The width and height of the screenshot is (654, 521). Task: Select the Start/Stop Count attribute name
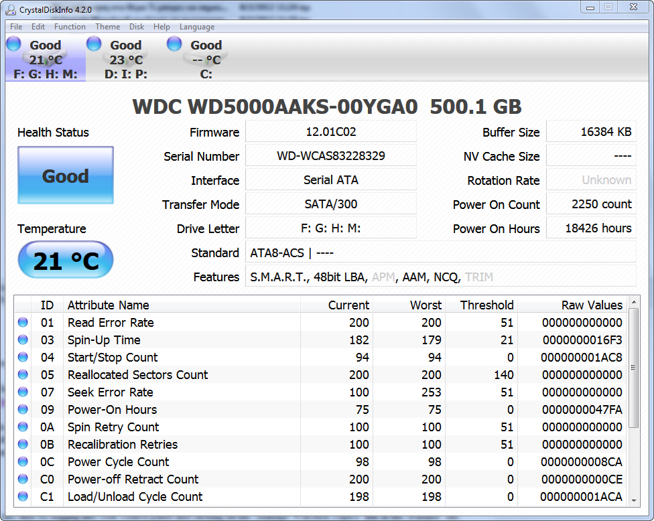point(113,358)
